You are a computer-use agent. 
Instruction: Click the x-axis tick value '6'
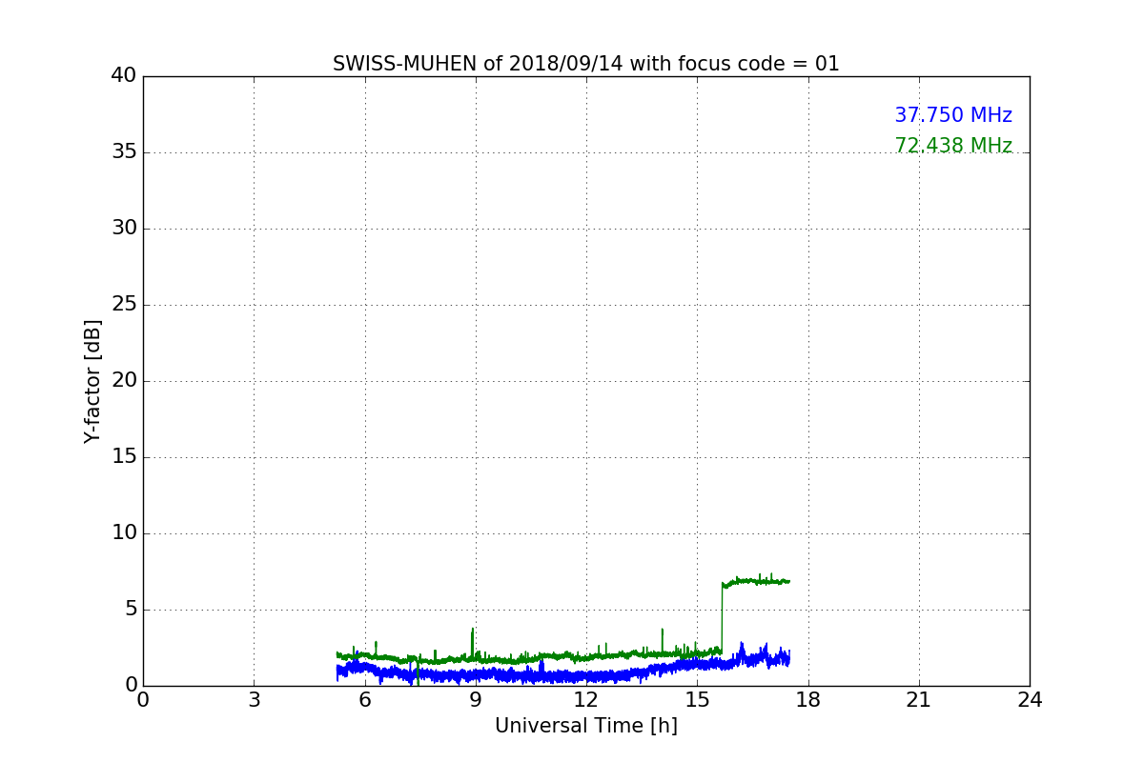pos(364,699)
